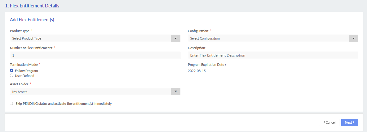Click the Configuration dropdown arrow
The height and width of the screenshot is (132, 367).
pyautogui.click(x=354, y=38)
